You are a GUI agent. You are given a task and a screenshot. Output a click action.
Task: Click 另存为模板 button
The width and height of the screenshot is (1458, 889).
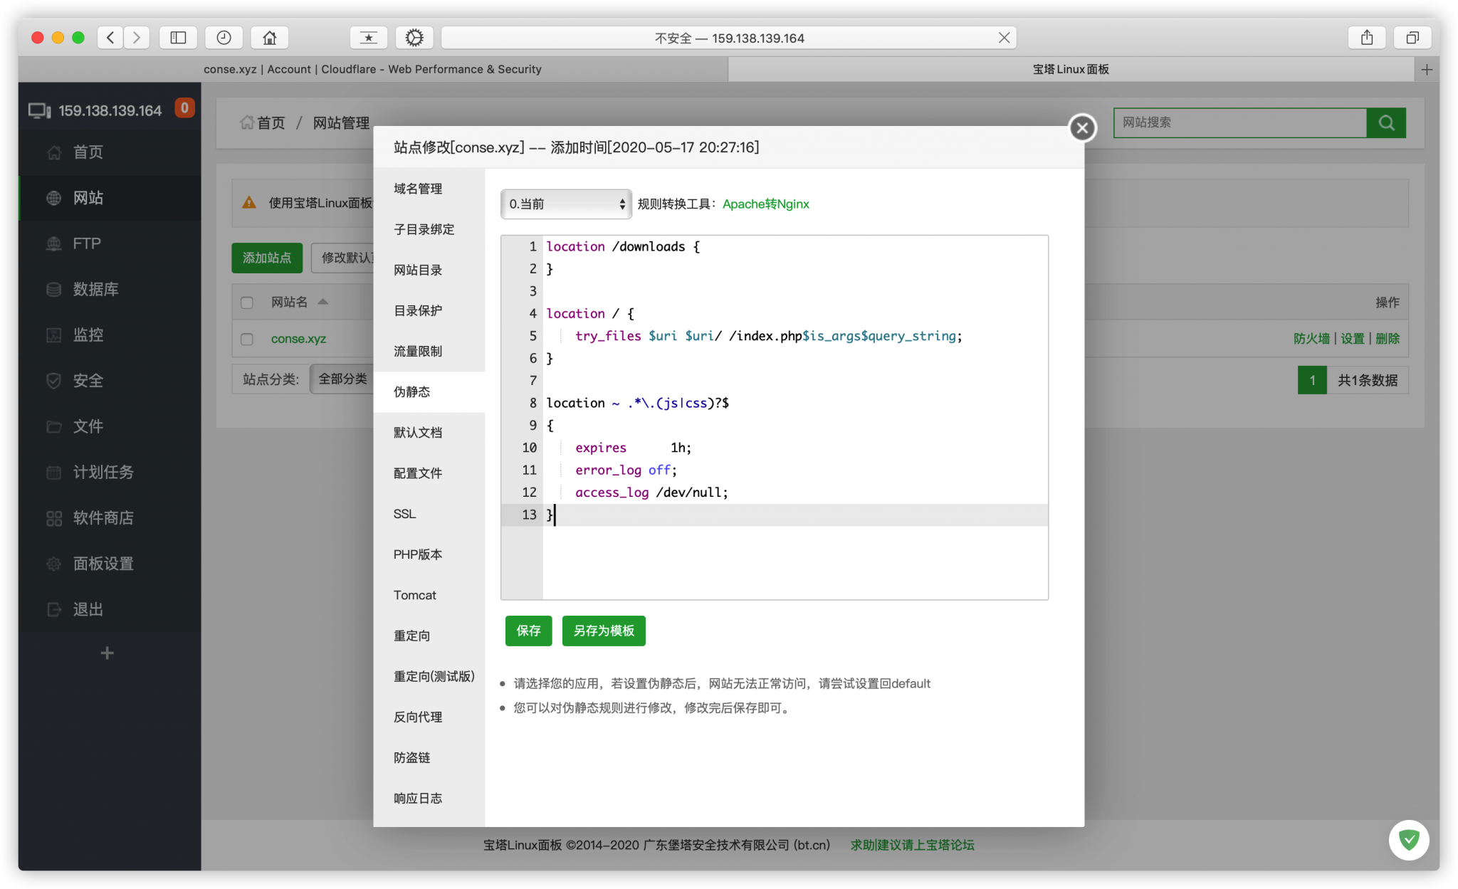pos(604,631)
